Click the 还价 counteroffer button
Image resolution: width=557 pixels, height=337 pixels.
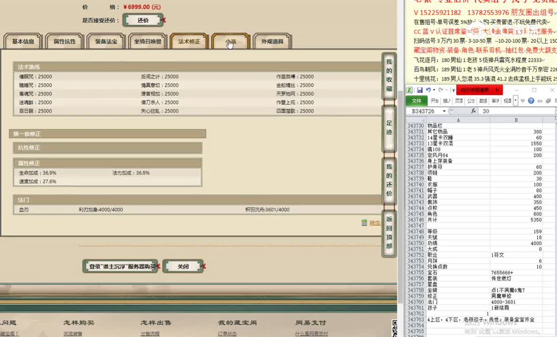tap(143, 20)
